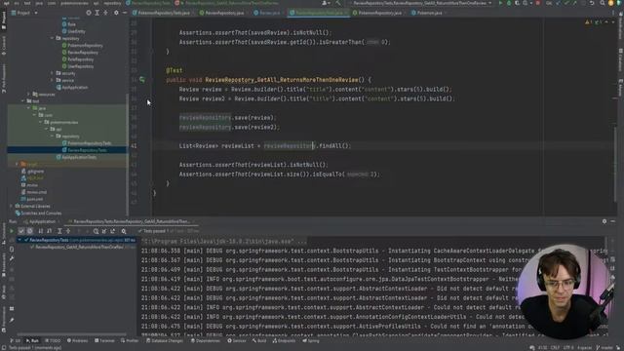Toggle Show Ignored tests filter
This screenshot has width=624, height=351.
click(x=30, y=231)
